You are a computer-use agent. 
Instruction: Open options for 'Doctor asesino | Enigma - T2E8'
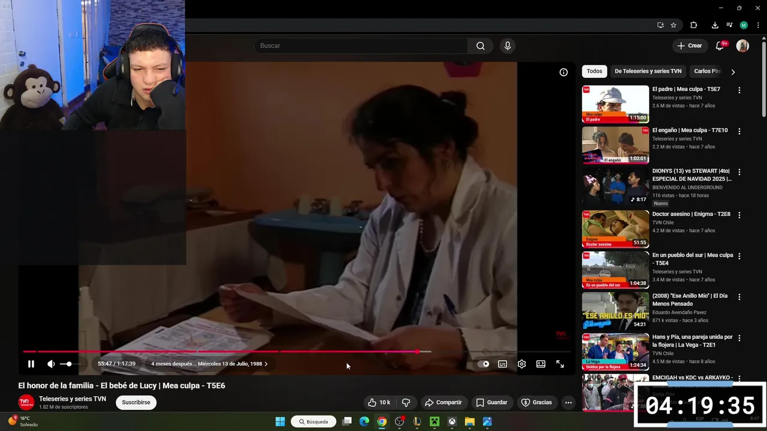click(x=739, y=215)
